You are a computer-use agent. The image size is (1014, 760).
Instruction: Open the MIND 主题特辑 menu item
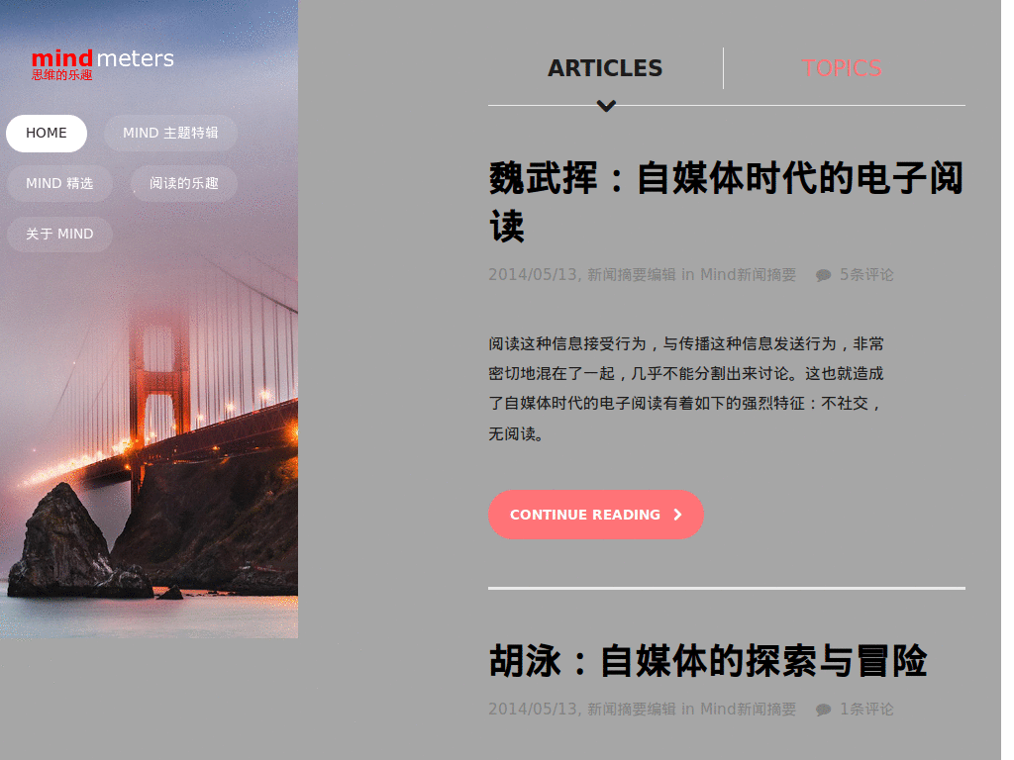tap(170, 134)
